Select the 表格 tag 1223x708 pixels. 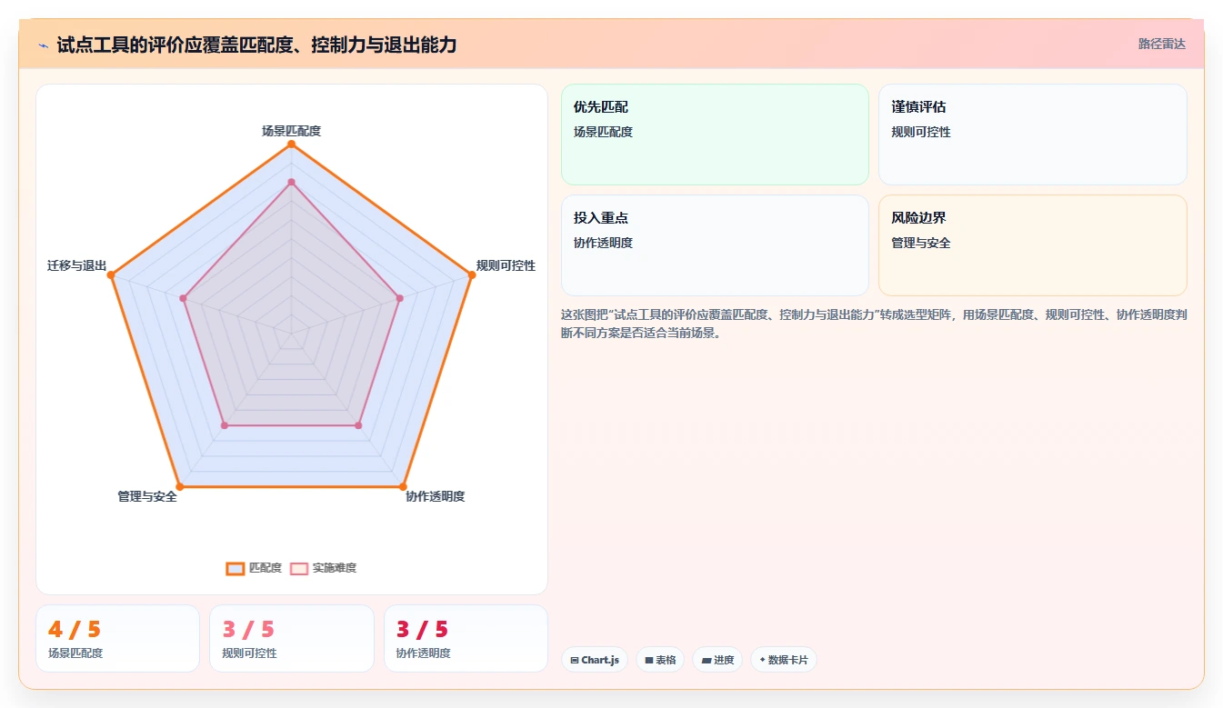660,660
